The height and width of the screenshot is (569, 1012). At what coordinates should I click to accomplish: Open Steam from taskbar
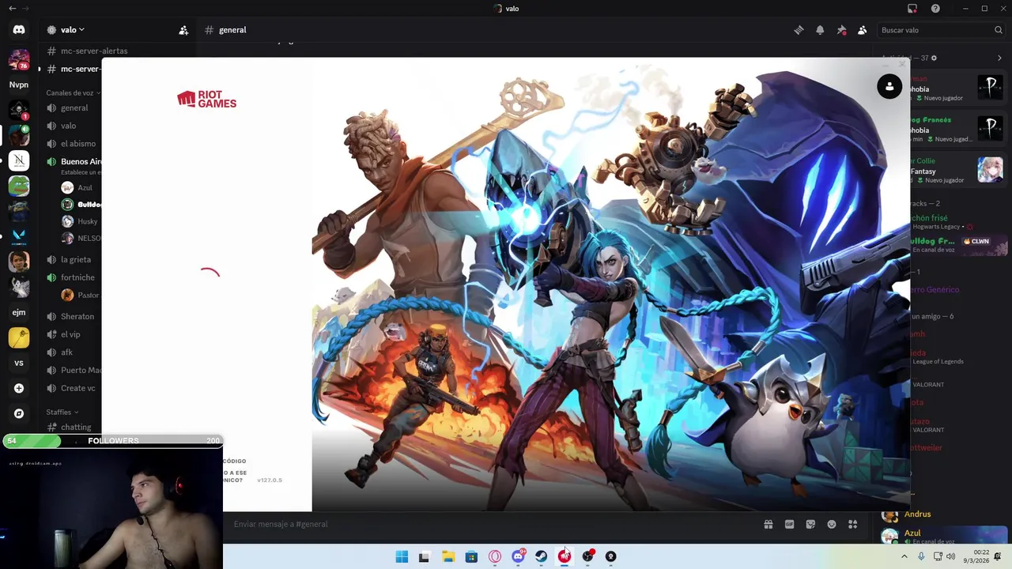(542, 556)
